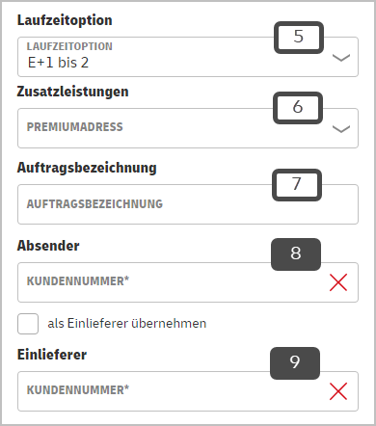
Task: Click the number 5 callout marker
Action: tap(299, 38)
